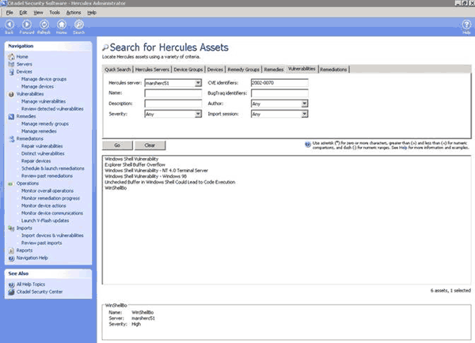Open the Actions menu
This screenshot has width=475, height=343.
click(73, 13)
